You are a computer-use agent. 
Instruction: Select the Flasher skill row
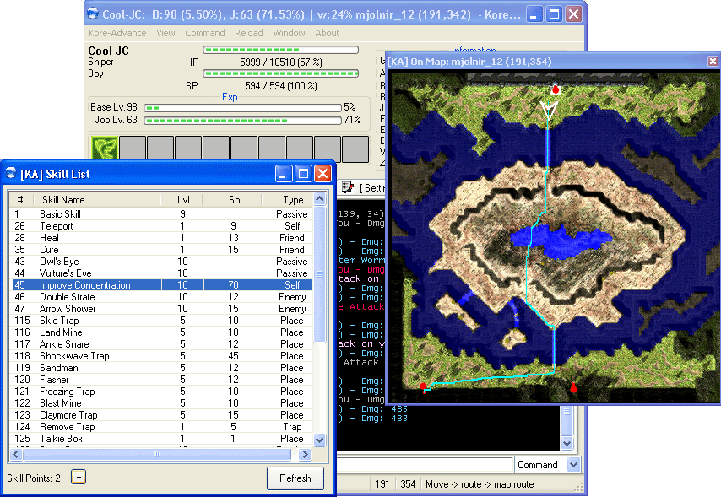click(x=161, y=380)
